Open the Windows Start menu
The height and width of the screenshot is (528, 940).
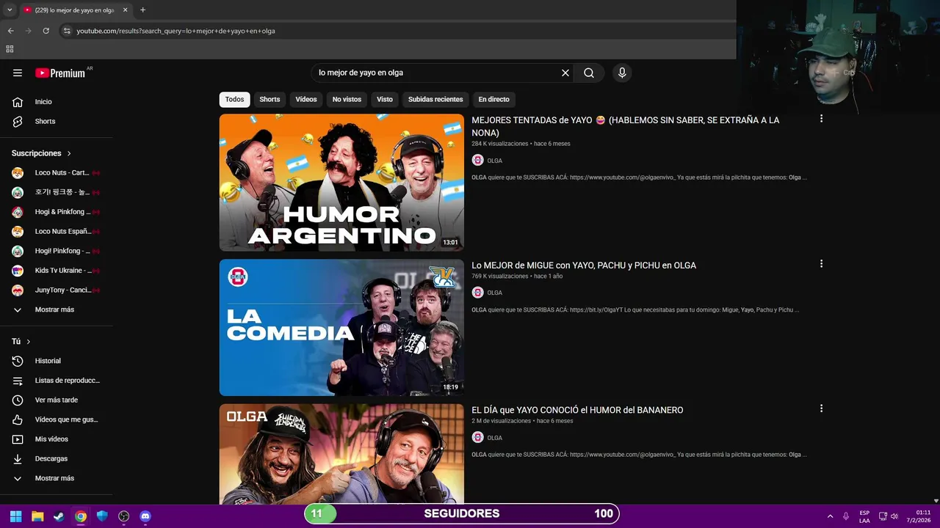click(x=15, y=516)
